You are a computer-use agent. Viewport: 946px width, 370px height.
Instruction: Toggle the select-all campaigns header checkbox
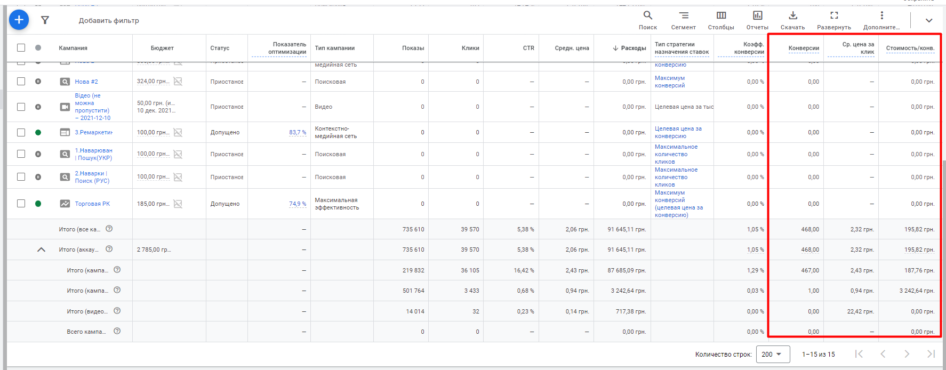point(21,48)
